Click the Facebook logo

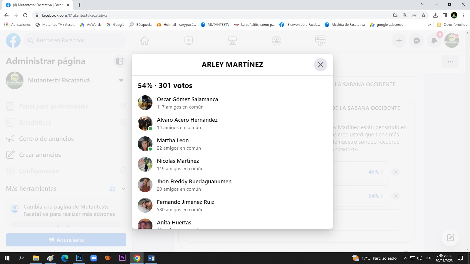pos(13,40)
